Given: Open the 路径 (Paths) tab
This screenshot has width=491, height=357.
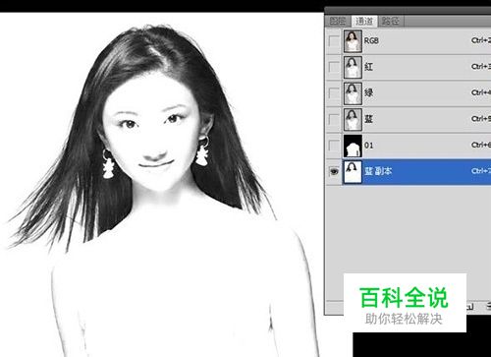Looking at the screenshot, I should [391, 22].
